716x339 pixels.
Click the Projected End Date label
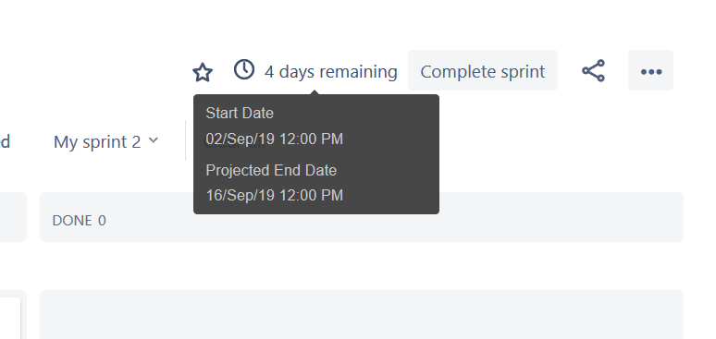click(271, 170)
